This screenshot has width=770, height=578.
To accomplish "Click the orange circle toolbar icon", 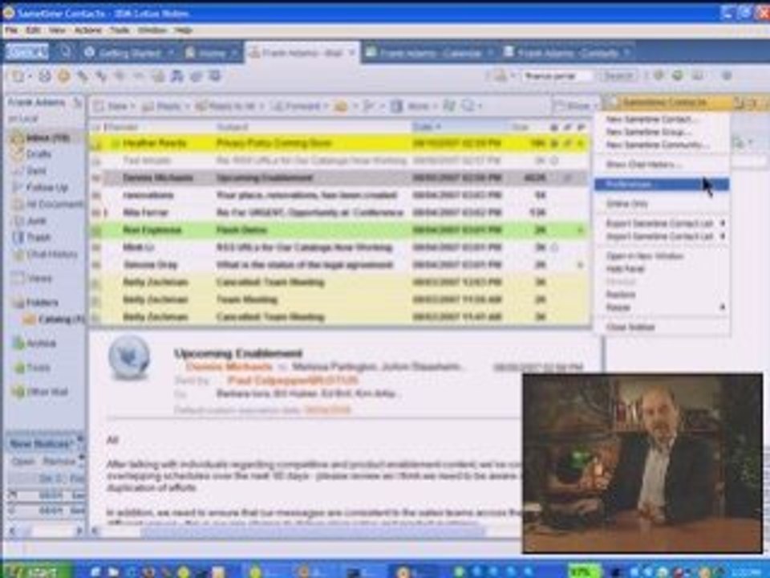I will coord(64,76).
